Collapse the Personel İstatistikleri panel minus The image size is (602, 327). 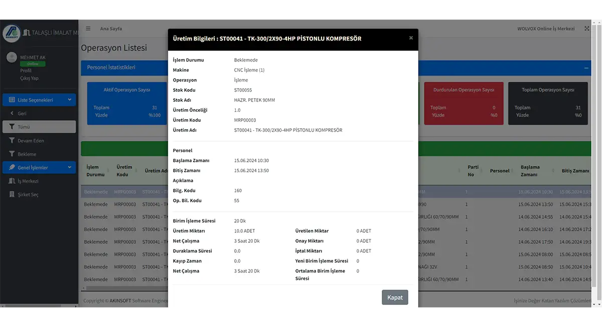tap(586, 68)
